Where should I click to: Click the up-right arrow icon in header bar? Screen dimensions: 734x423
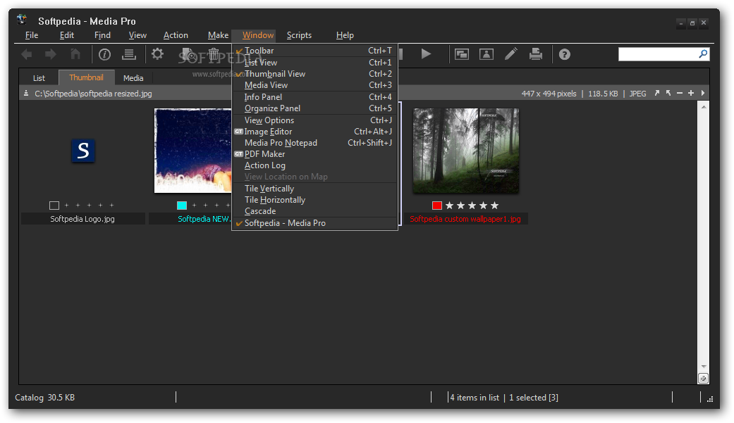coord(656,93)
